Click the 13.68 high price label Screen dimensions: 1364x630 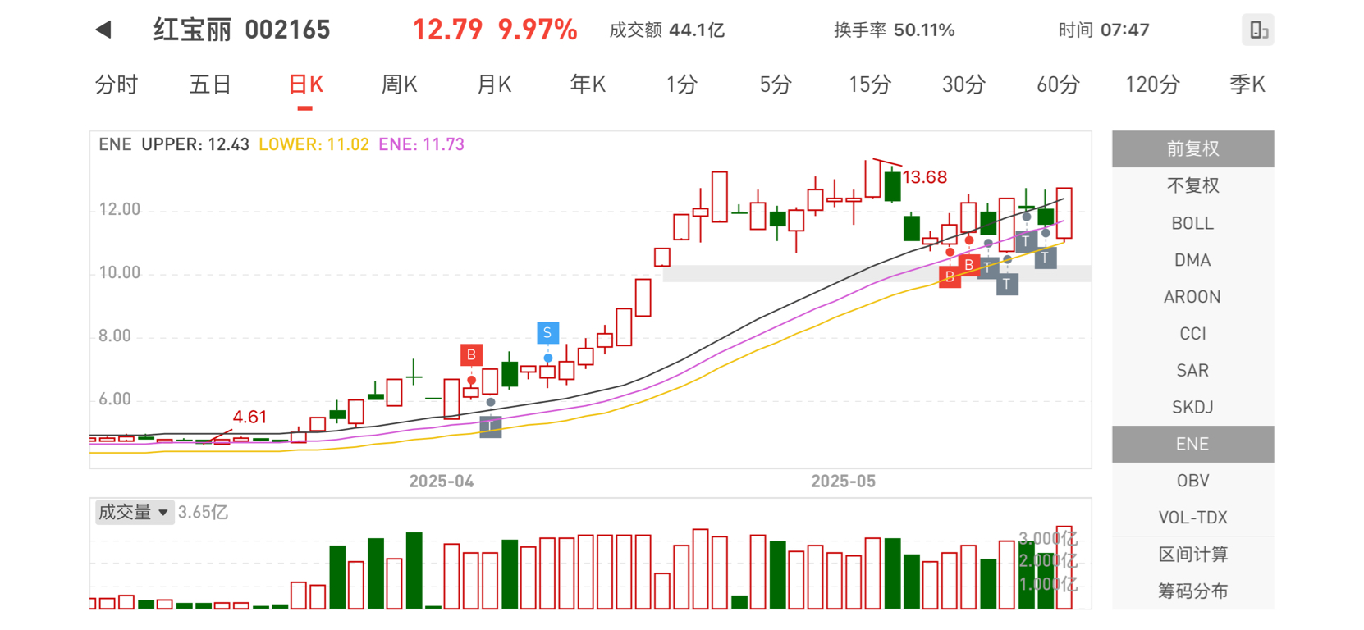coord(925,177)
